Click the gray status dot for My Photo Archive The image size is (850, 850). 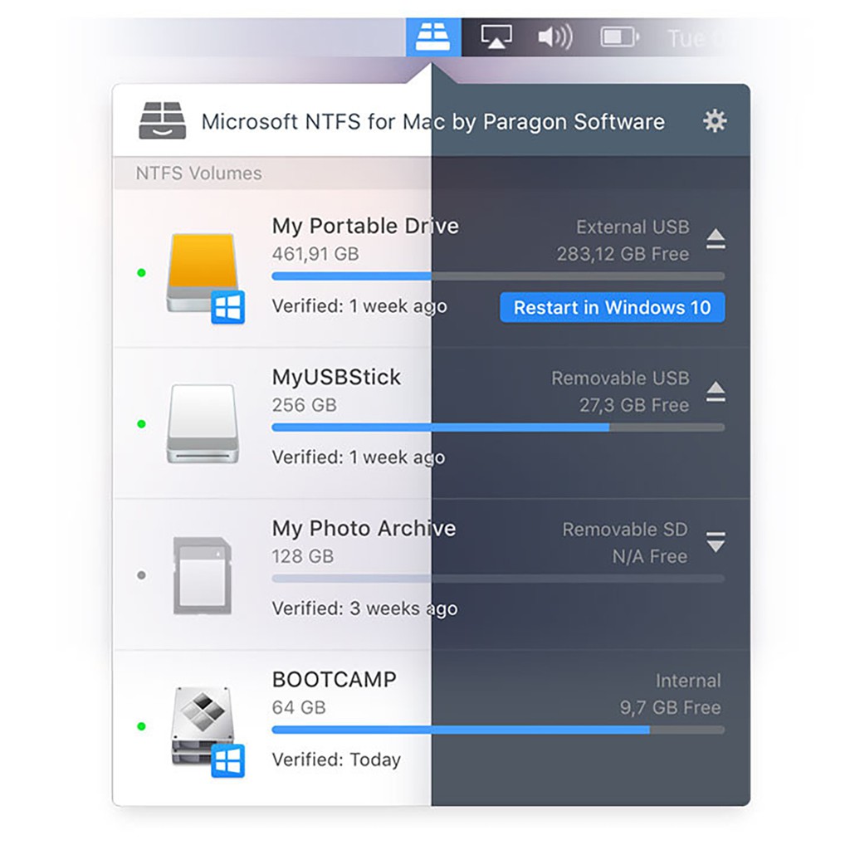[x=141, y=575]
